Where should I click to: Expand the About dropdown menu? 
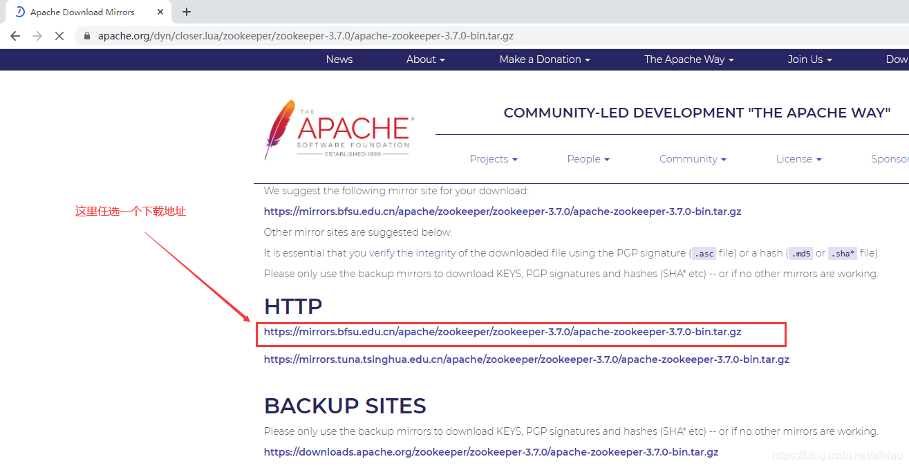(426, 59)
